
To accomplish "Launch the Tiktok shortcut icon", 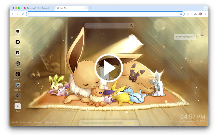I will coord(18,53).
